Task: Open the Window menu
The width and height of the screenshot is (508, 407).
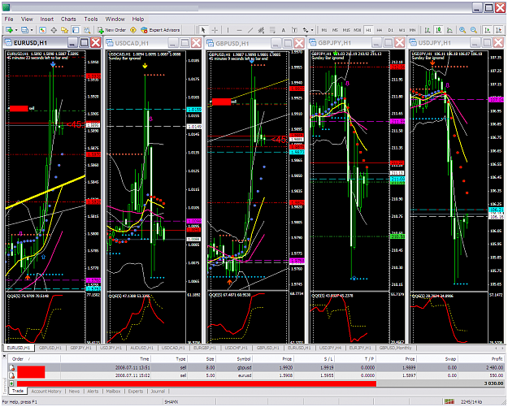Action: (115, 19)
